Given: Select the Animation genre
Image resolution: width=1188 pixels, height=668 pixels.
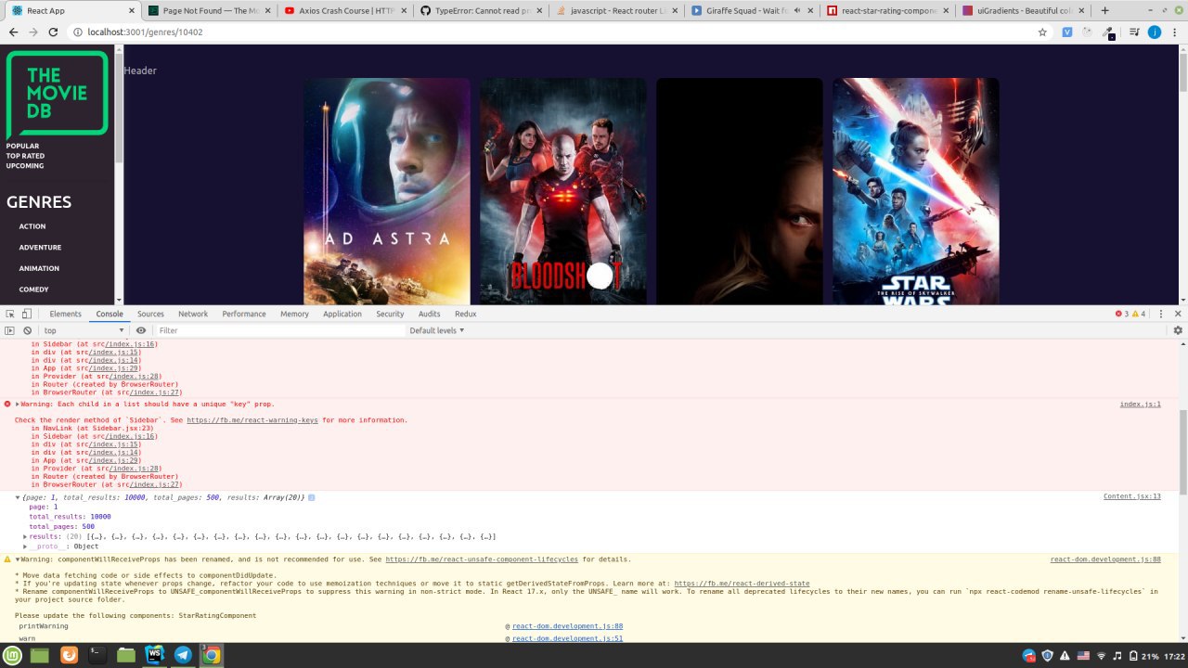Looking at the screenshot, I should tap(39, 268).
